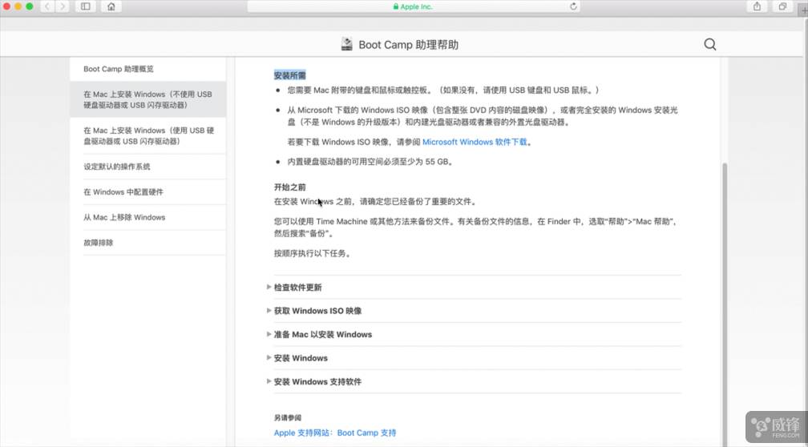The height and width of the screenshot is (447, 808).
Task: Click the reload page icon in address bar
Action: point(573,6)
